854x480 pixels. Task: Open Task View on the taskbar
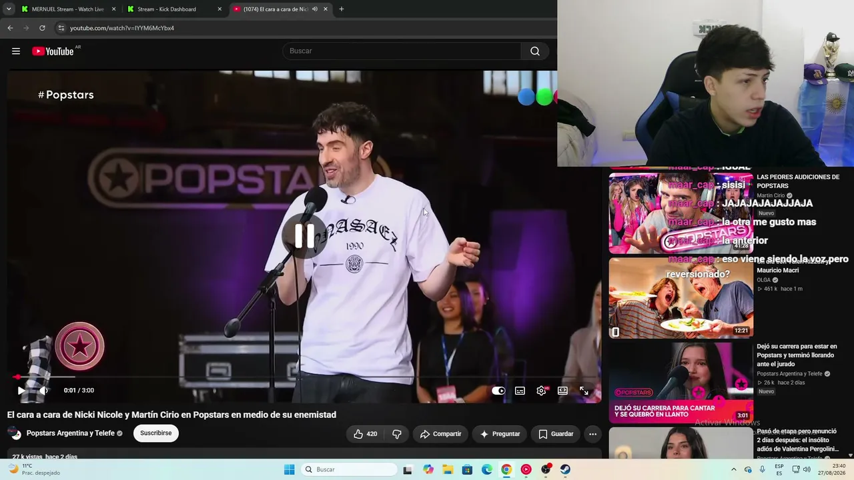tap(408, 470)
